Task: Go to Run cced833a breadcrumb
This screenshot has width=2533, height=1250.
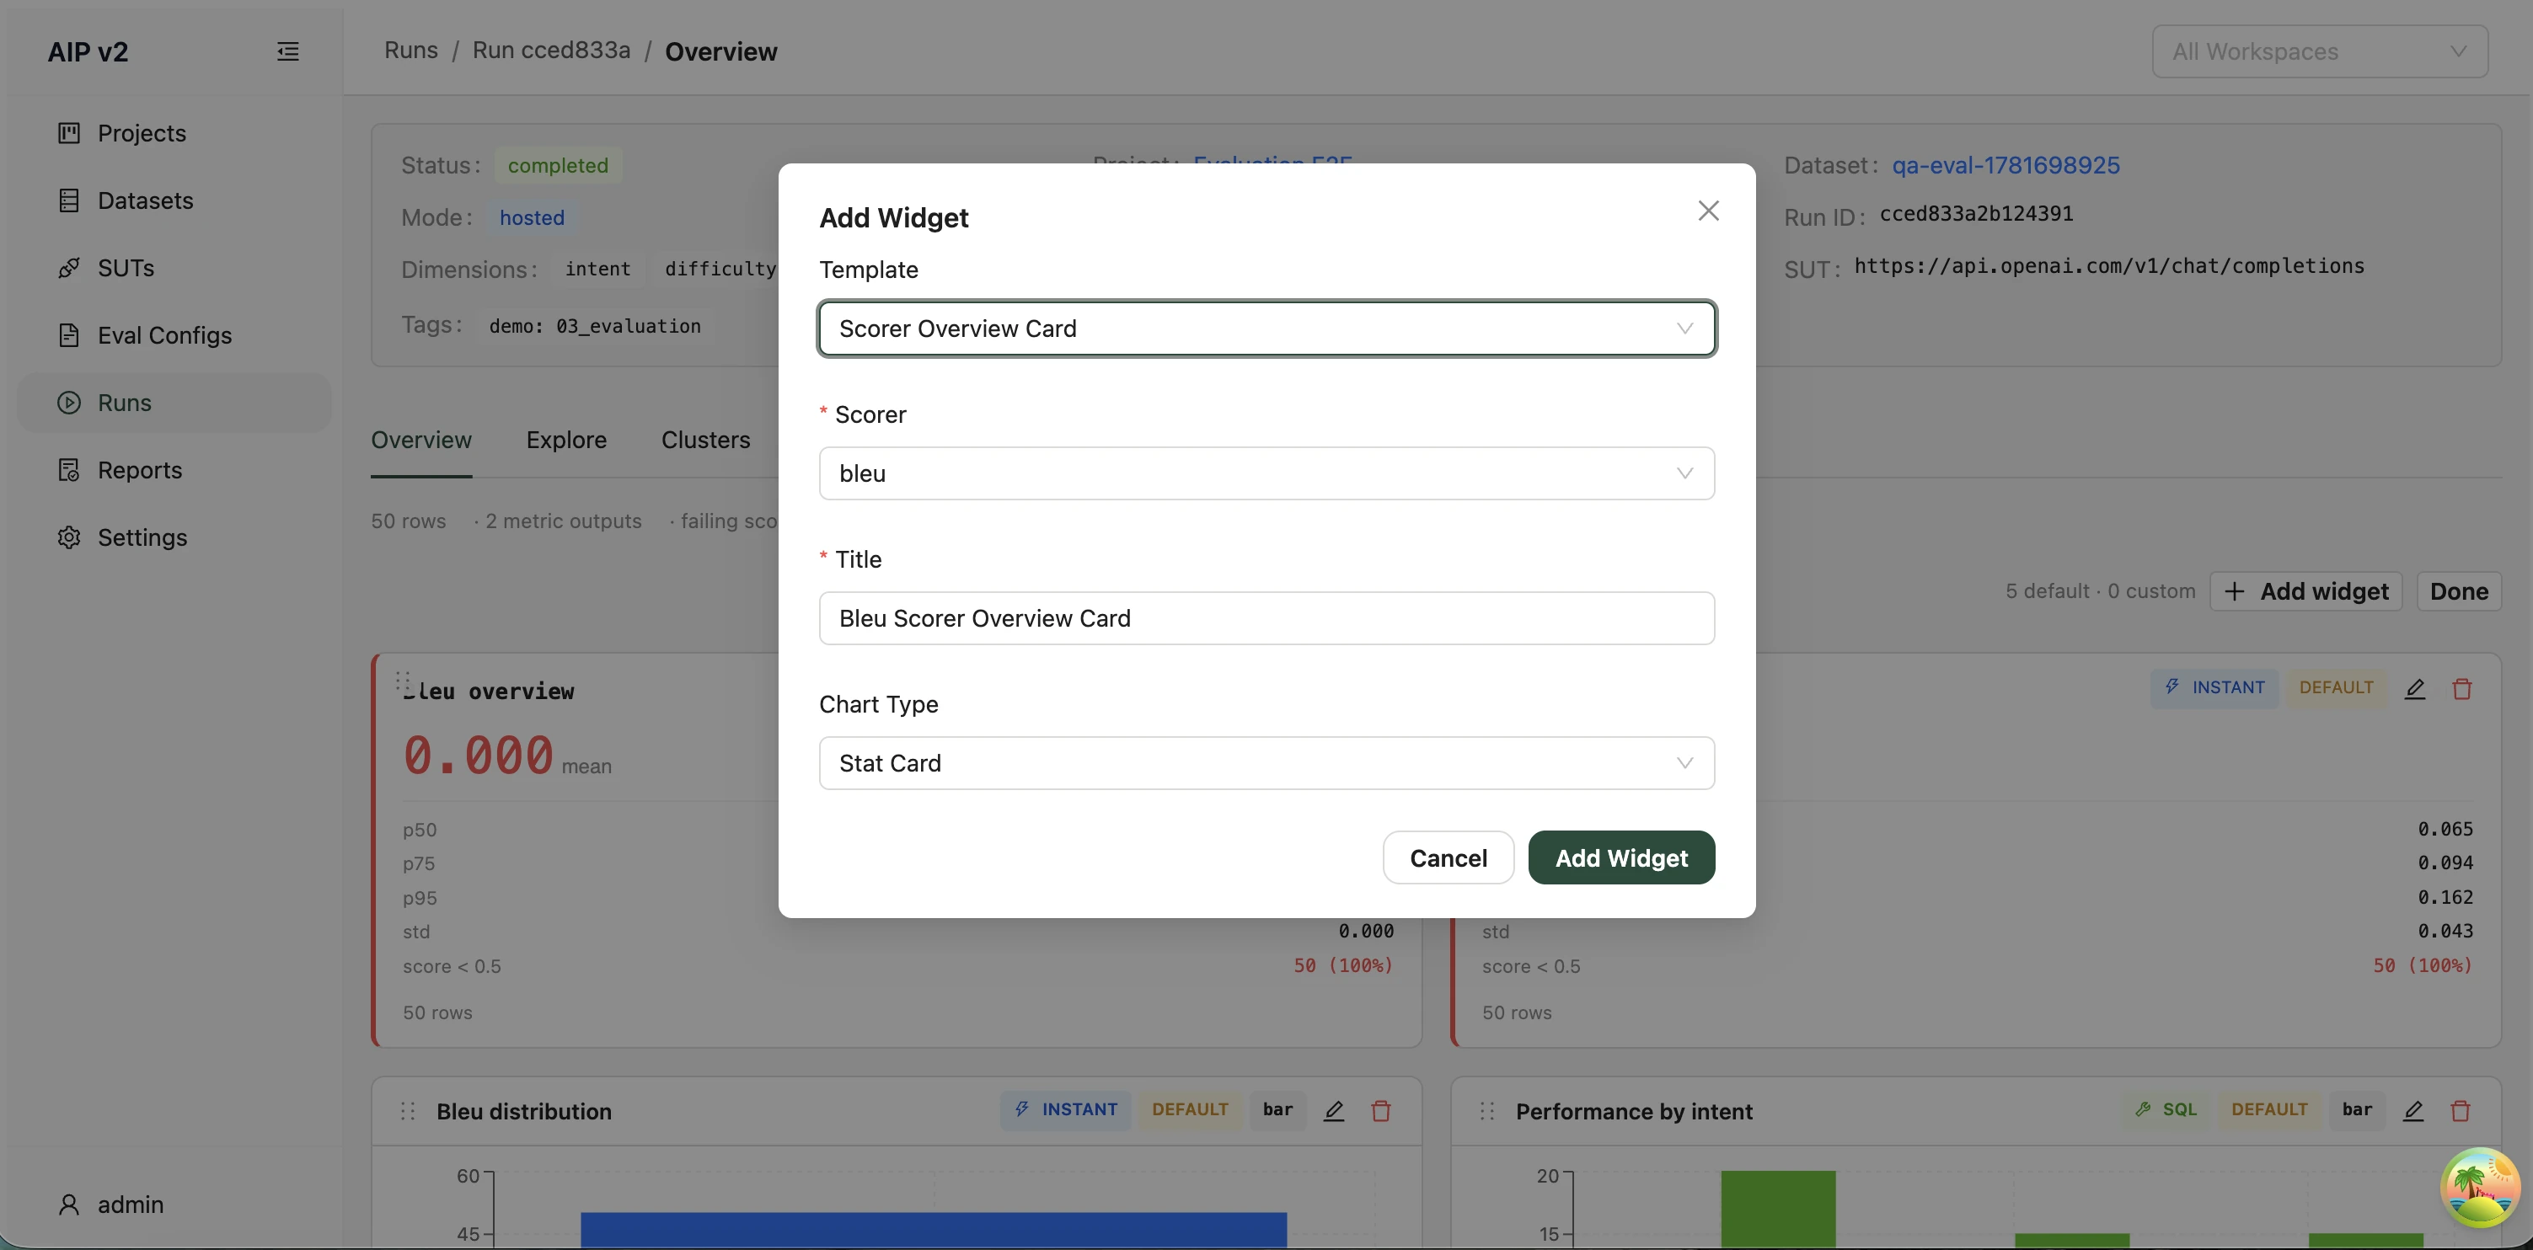Action: [550, 51]
